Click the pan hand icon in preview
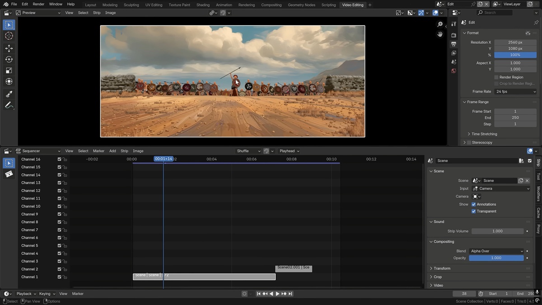This screenshot has height=305, width=542. [440, 34]
